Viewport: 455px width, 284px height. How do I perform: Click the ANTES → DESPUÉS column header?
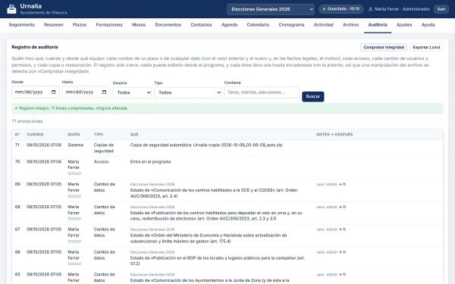[x=334, y=135]
